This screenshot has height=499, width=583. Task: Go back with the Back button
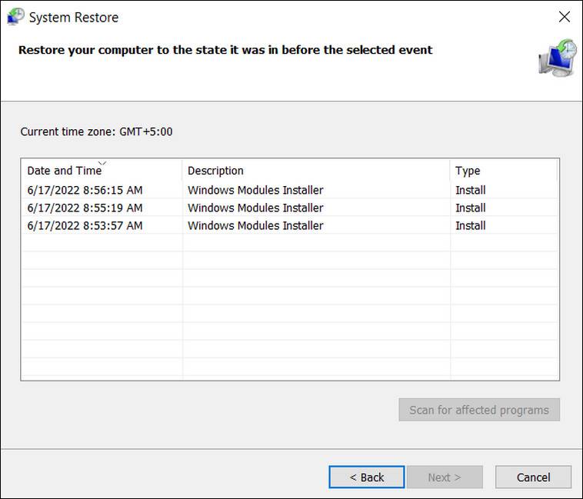pyautogui.click(x=367, y=477)
